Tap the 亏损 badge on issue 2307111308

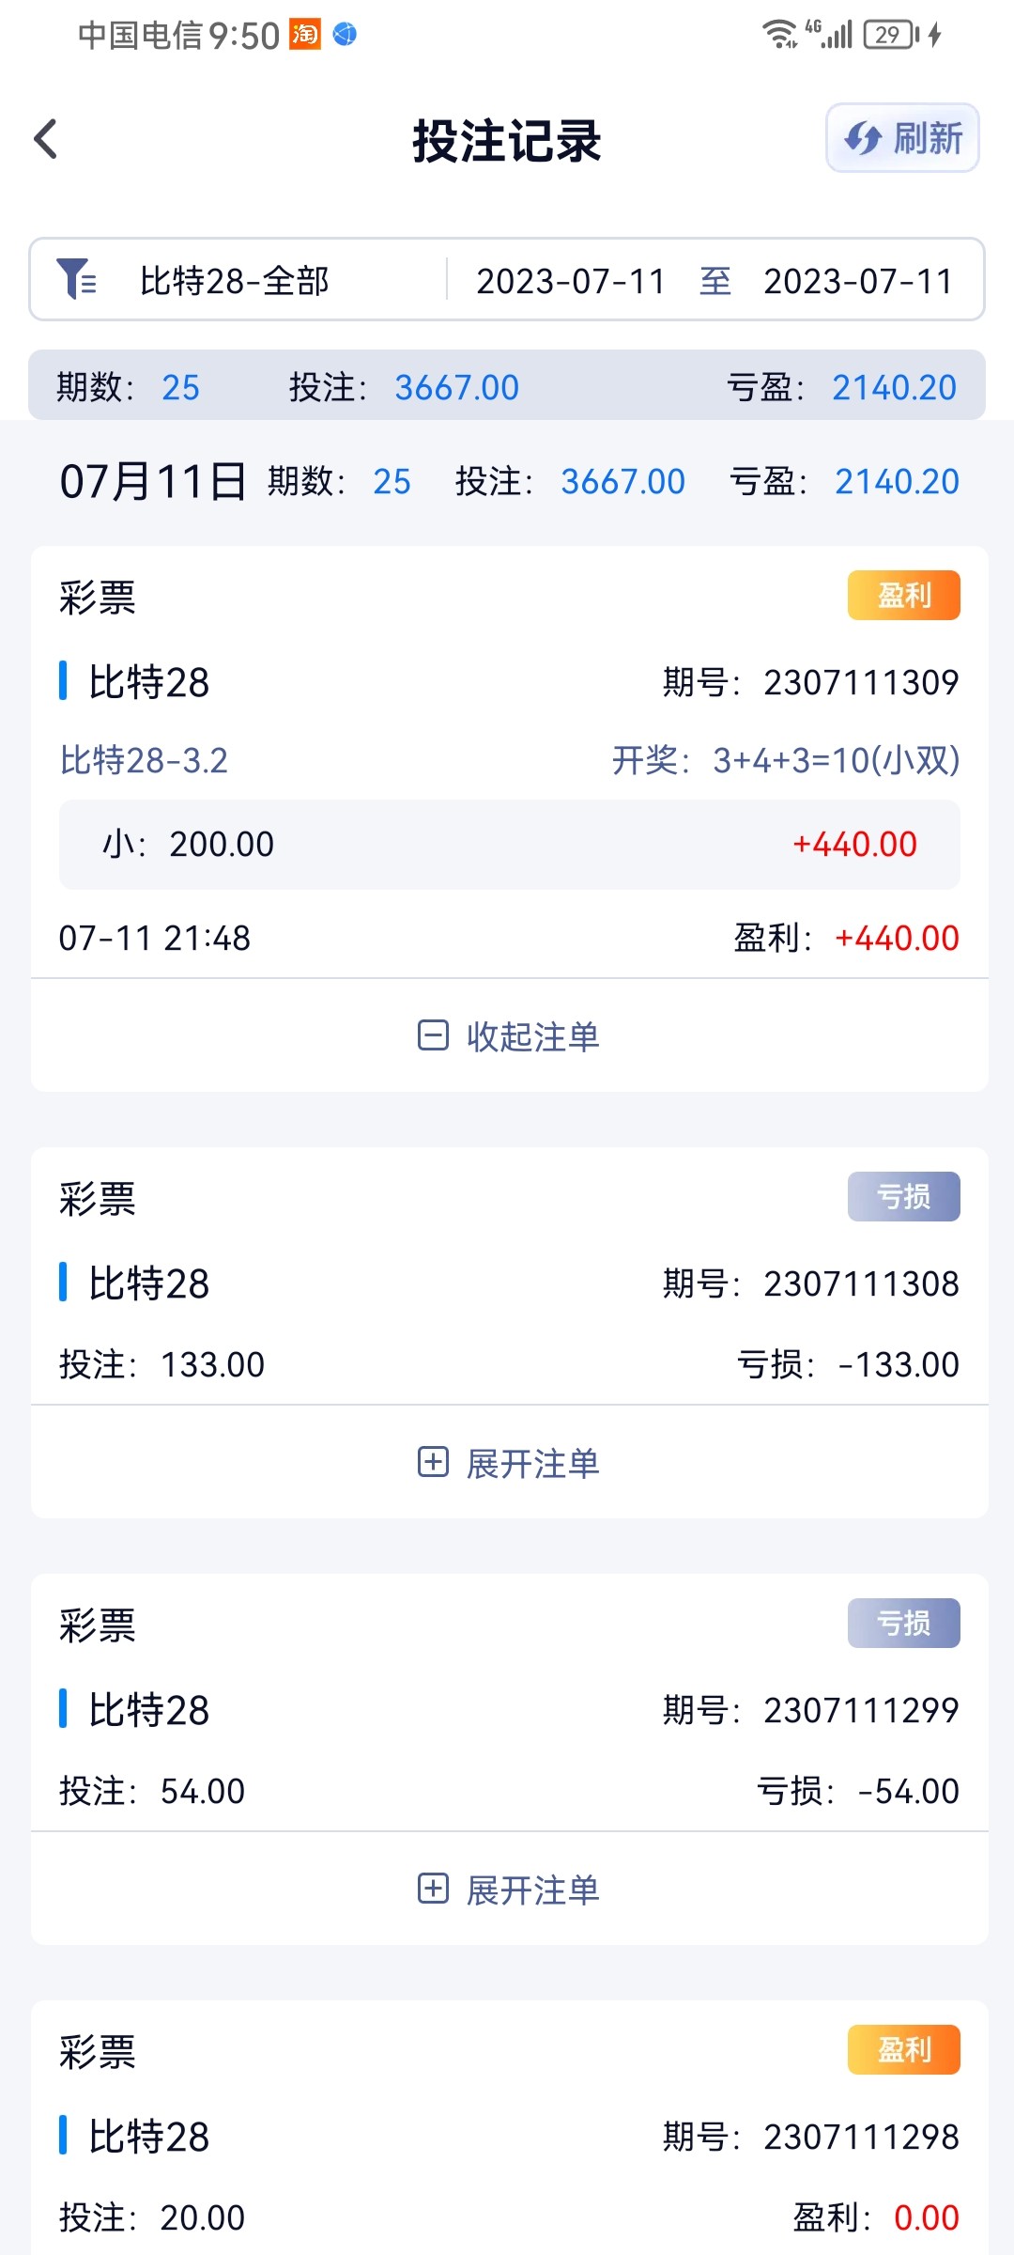[903, 1196]
